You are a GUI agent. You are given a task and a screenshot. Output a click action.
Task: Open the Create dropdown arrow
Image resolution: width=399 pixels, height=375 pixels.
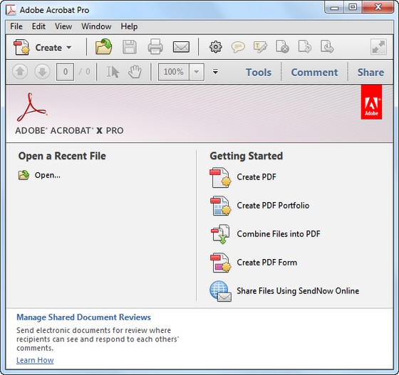[x=68, y=47]
